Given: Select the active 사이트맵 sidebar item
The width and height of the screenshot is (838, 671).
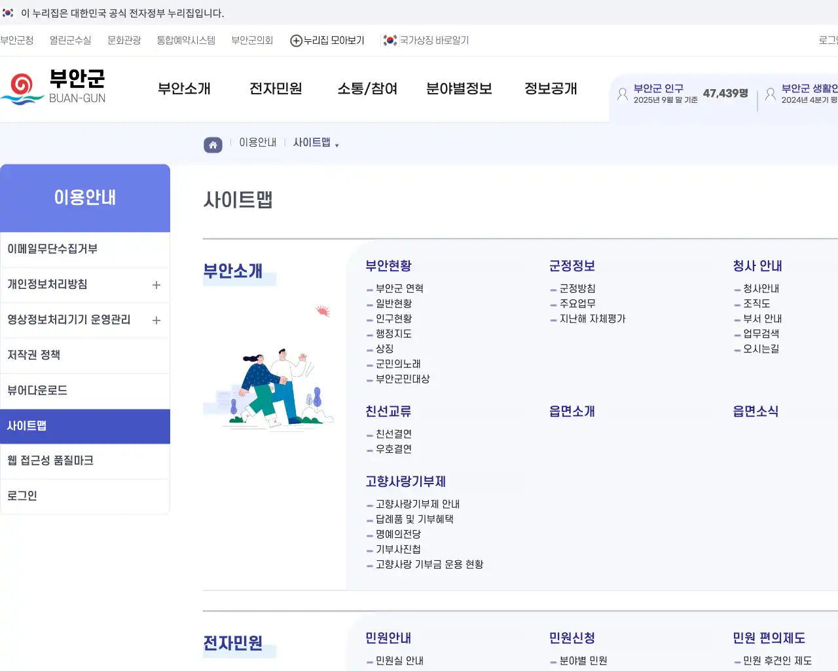Looking at the screenshot, I should tap(85, 426).
